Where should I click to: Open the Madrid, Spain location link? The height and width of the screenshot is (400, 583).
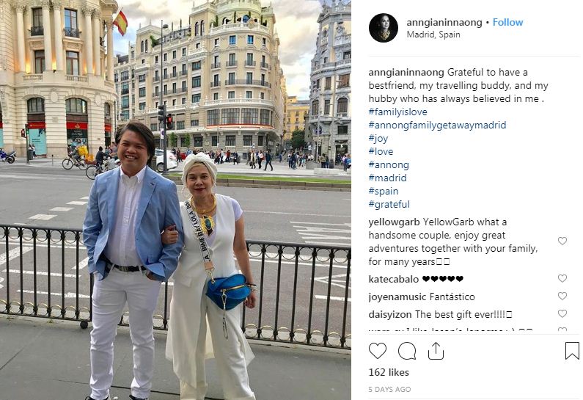pyautogui.click(x=433, y=34)
